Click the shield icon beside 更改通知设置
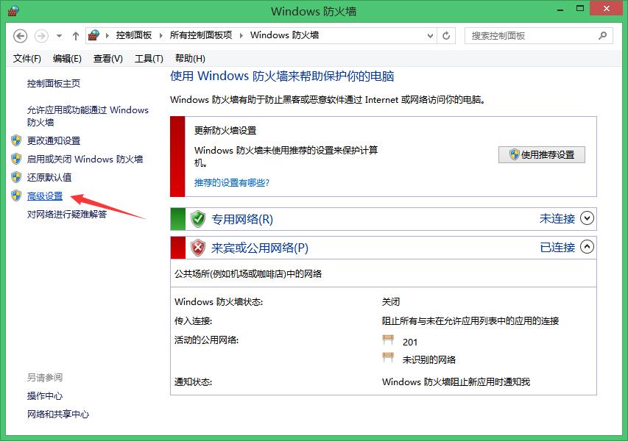The width and height of the screenshot is (628, 441). [x=16, y=140]
